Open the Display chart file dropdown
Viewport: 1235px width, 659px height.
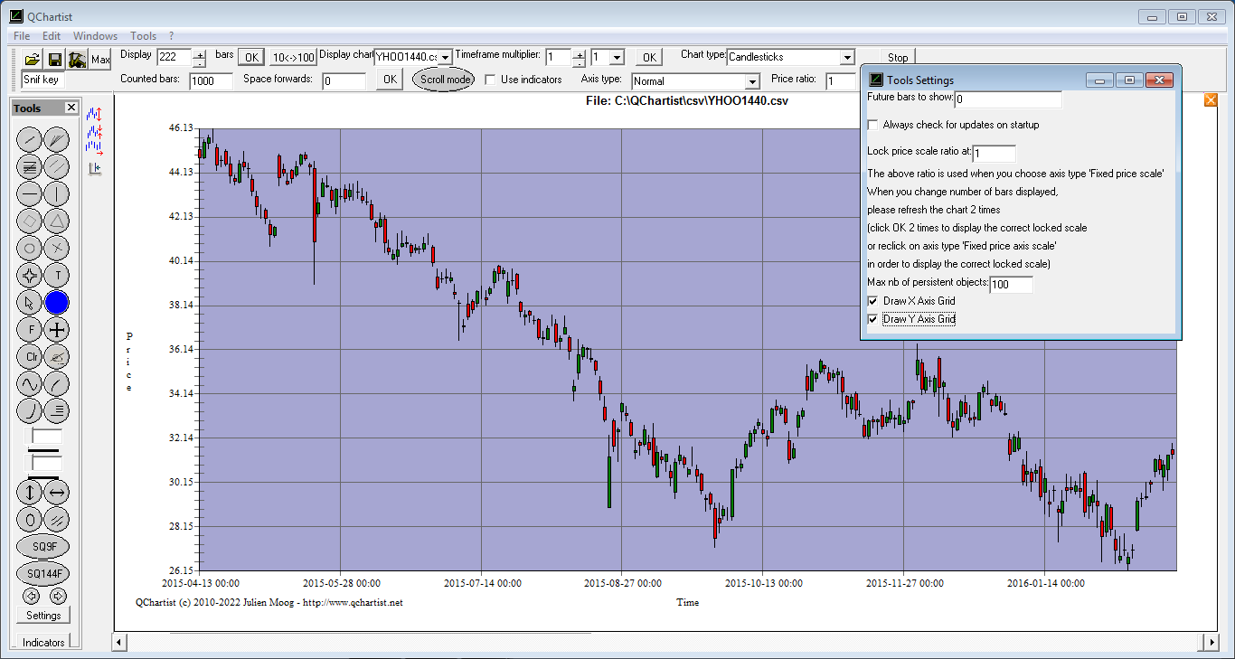(x=445, y=58)
